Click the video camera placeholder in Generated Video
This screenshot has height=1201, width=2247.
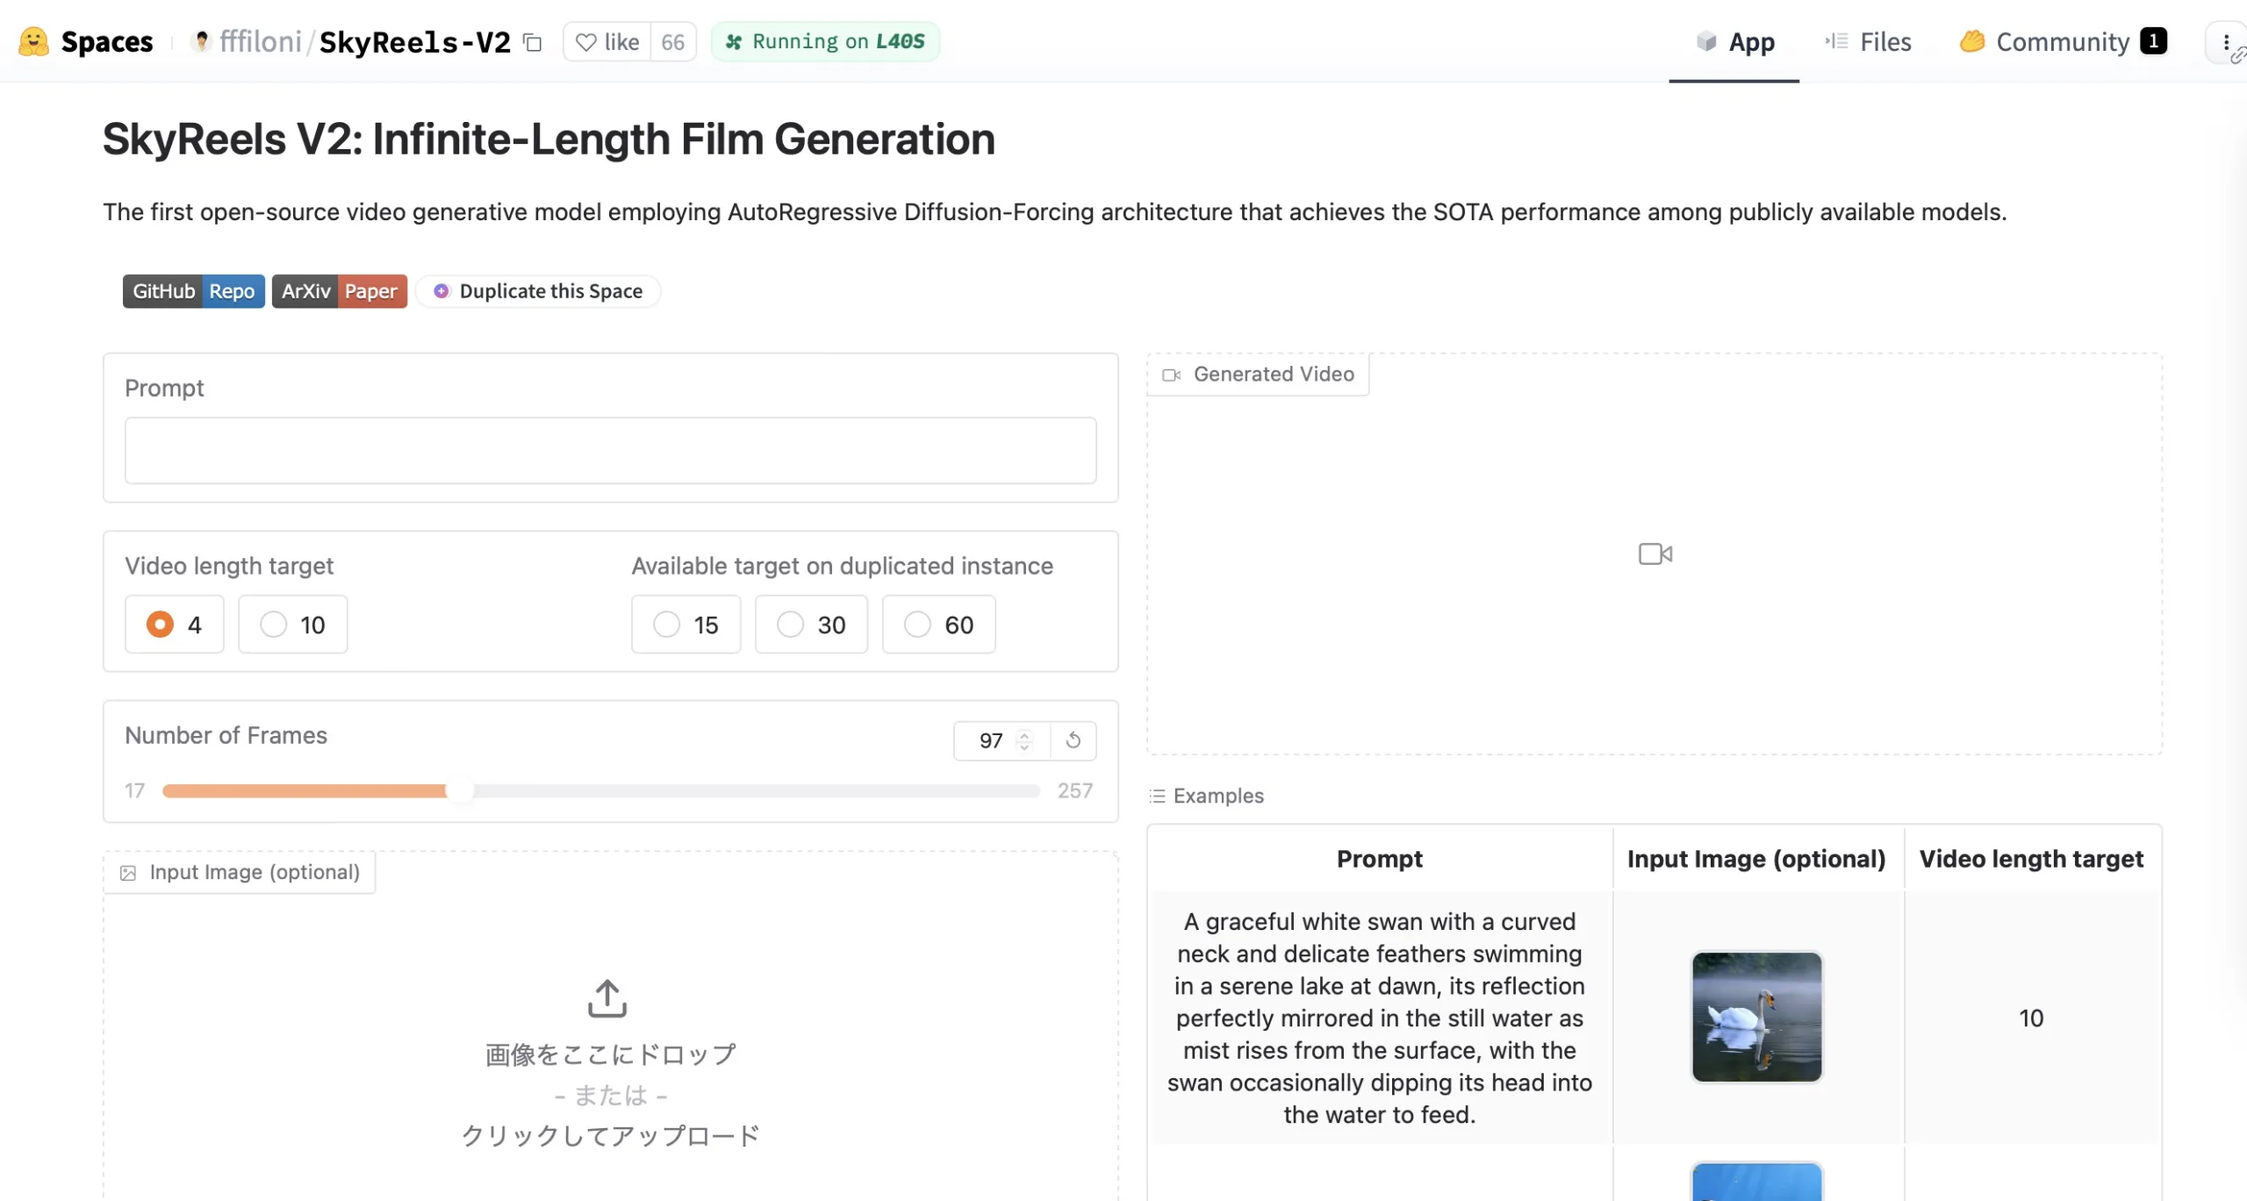(x=1655, y=554)
